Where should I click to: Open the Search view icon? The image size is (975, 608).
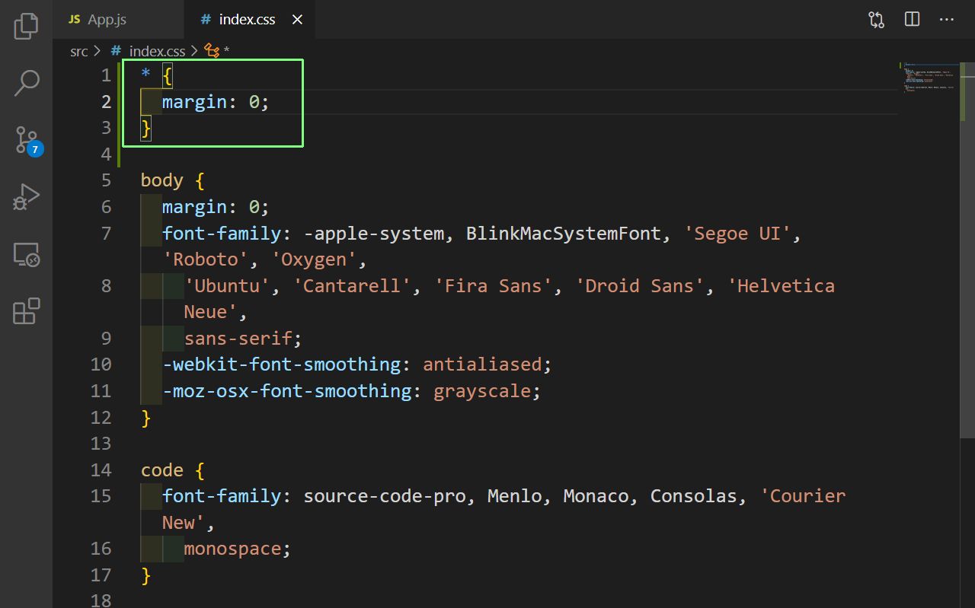[x=26, y=83]
